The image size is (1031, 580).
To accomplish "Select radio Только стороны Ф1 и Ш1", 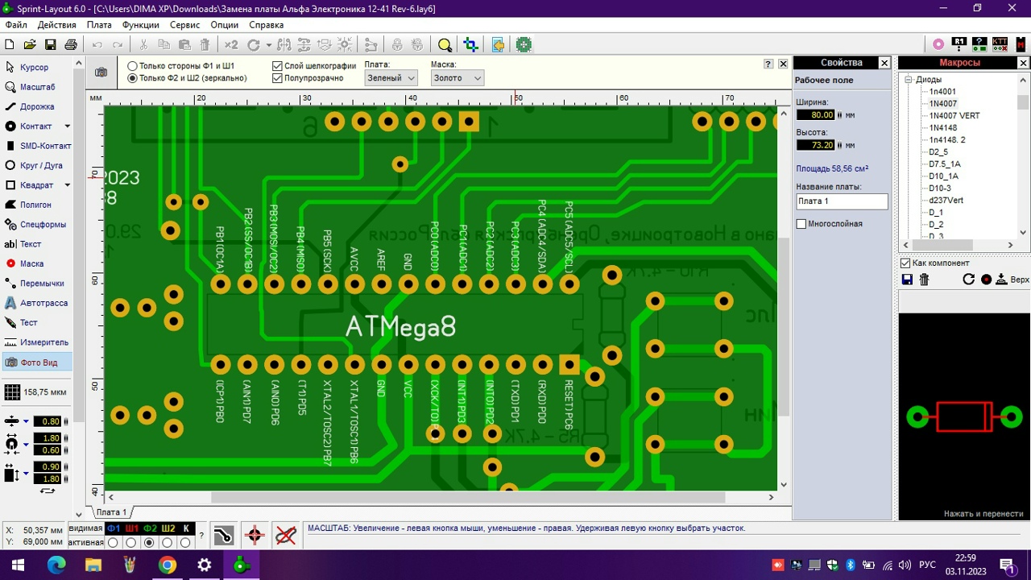I will (133, 66).
